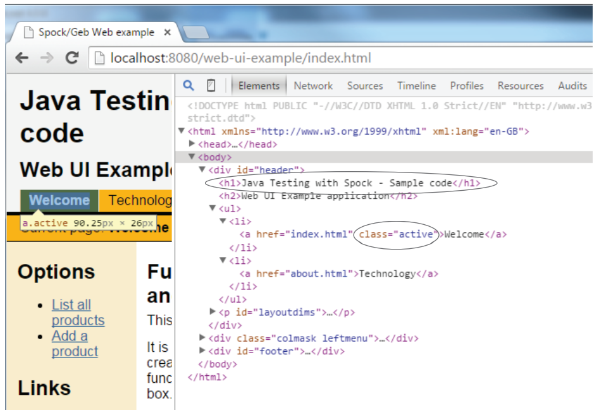Viewport: 599px width, 415px height.
Task: Expand the colmask leftmenu div node
Action: tap(202, 339)
